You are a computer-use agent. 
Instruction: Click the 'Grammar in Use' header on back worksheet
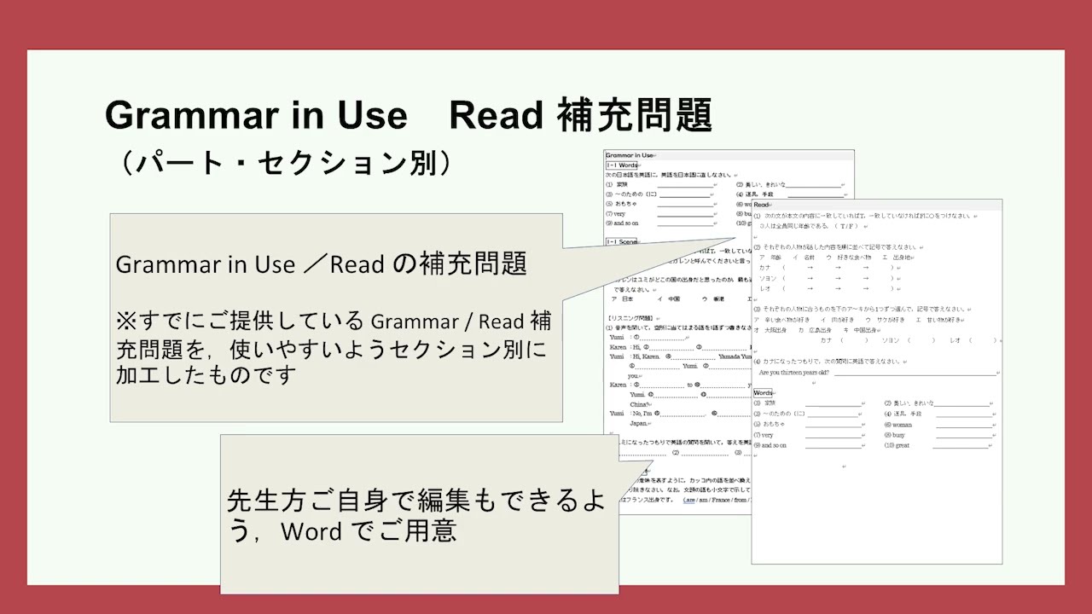[x=629, y=155]
